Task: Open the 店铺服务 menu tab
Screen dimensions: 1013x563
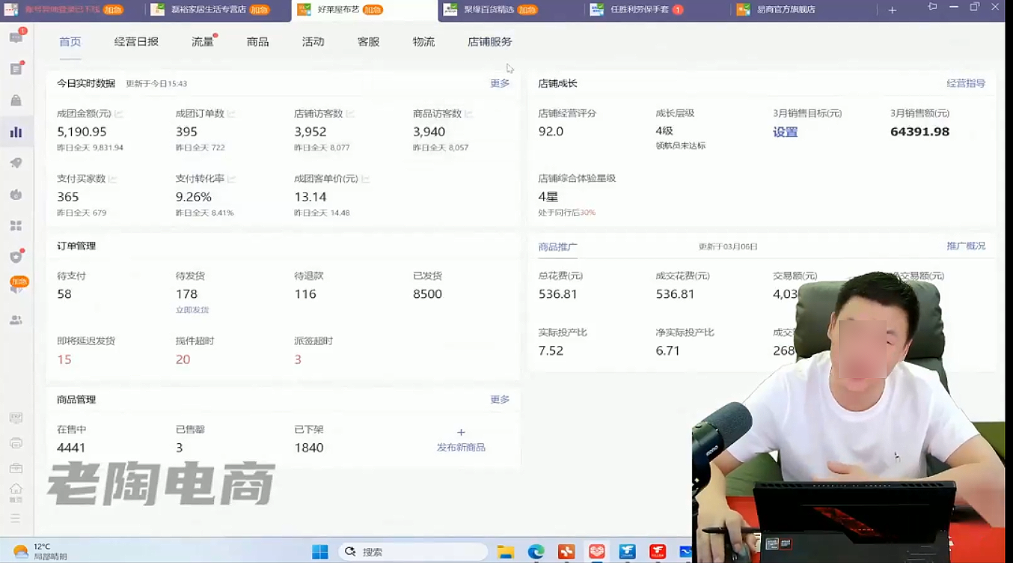Action: 489,42
